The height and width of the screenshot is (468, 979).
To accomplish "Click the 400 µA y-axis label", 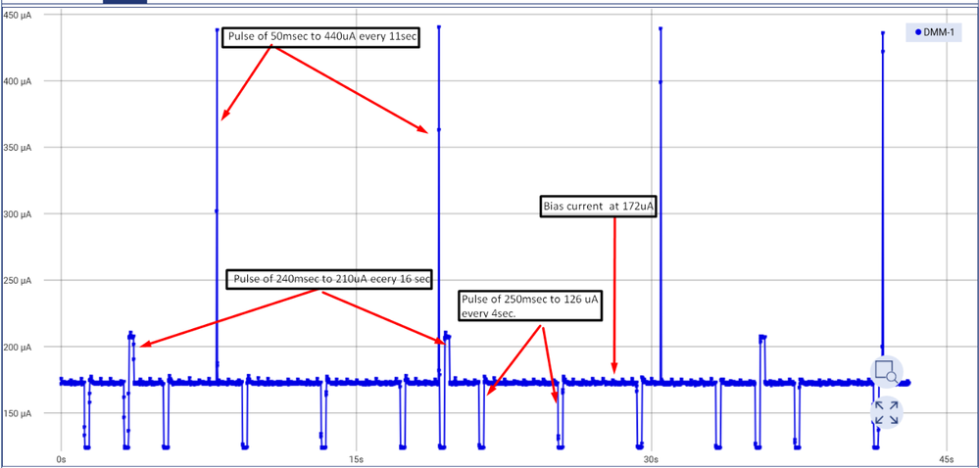I will click(x=18, y=81).
